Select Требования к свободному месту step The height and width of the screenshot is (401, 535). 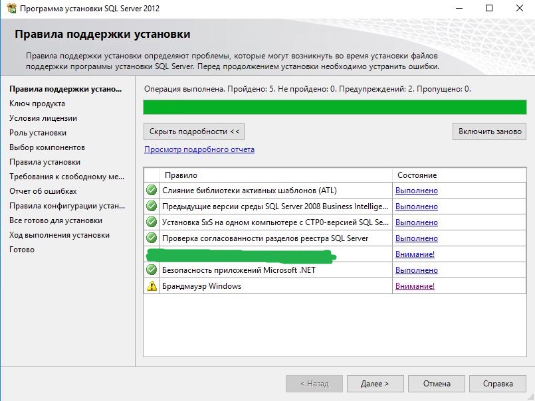coord(67,177)
